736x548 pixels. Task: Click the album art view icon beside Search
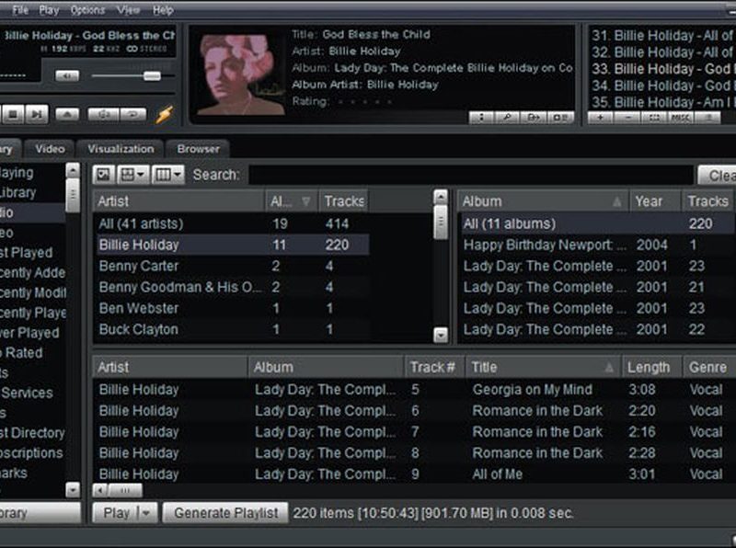104,175
